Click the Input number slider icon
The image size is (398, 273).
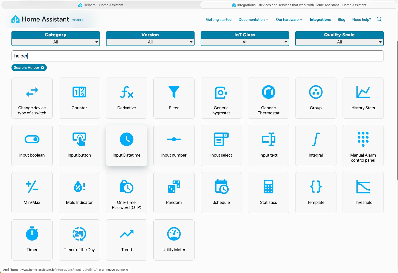(x=174, y=139)
